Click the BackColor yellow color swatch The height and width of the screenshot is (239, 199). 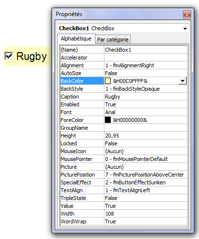tap(108, 81)
